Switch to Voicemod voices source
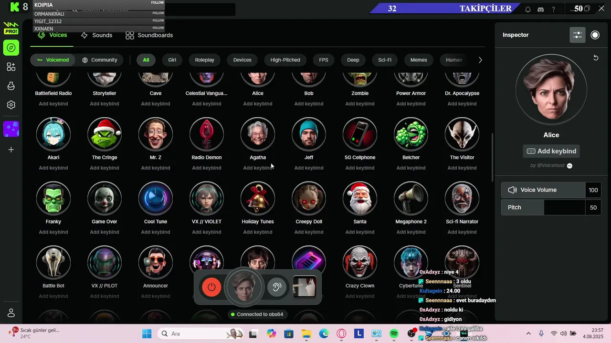This screenshot has height=343, width=611. coord(53,60)
